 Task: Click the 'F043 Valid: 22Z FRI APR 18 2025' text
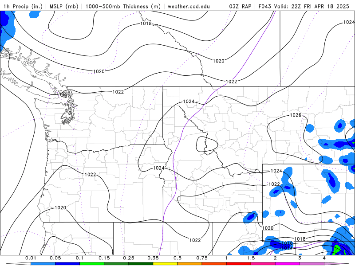304,6
